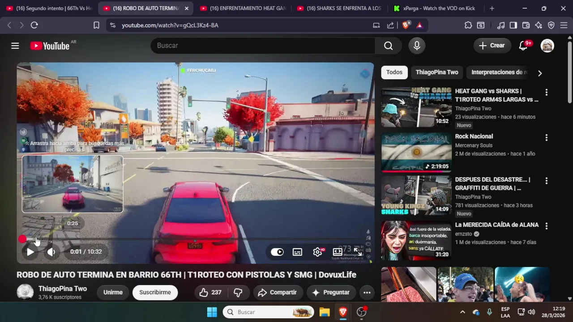Screen dimensions: 573x322
Task: Open a new browser tab with plus
Action: click(492, 8)
